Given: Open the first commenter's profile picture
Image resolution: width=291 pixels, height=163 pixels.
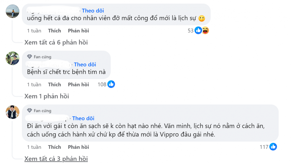Looking at the screenshot, I should [x=12, y=11].
